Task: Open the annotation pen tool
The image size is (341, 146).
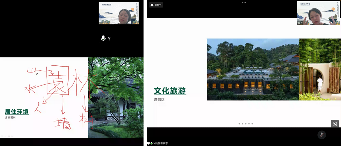Action: (x=334, y=124)
